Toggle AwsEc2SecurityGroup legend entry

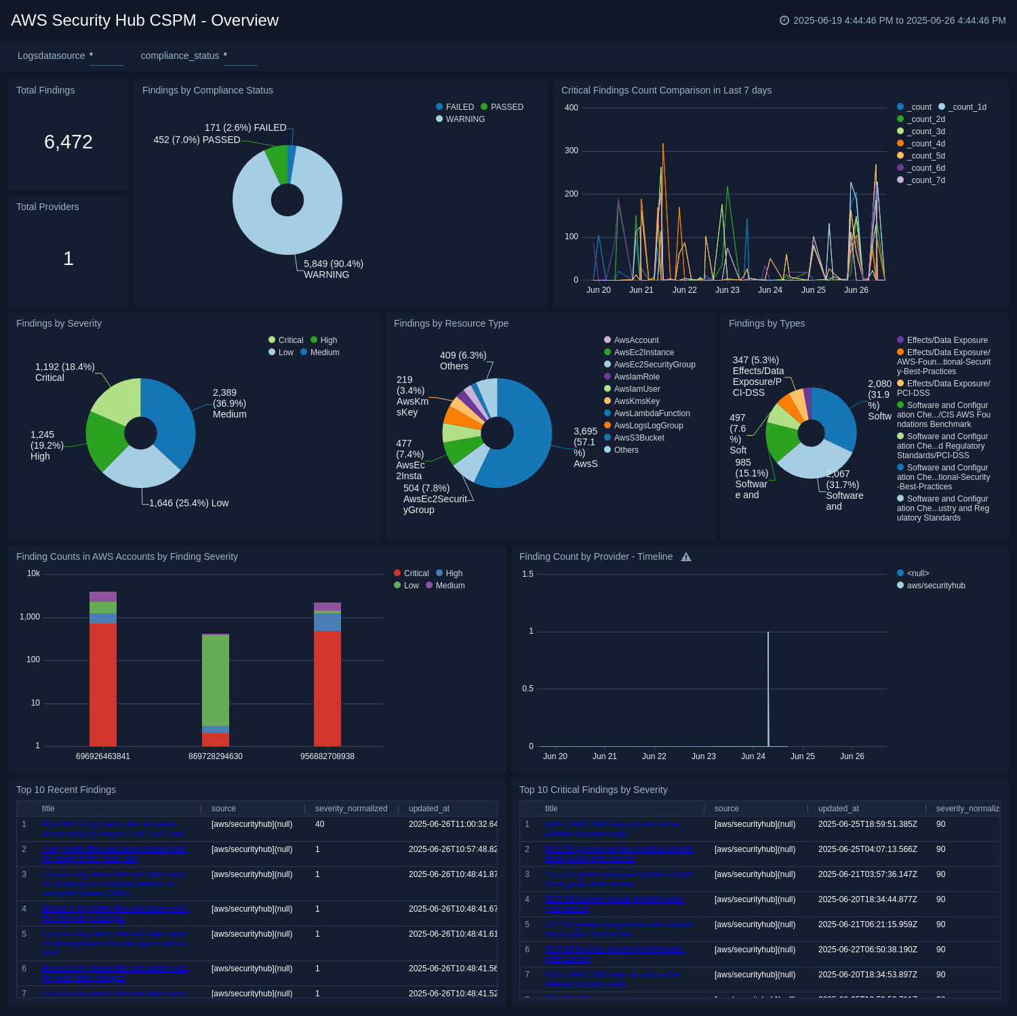pyautogui.click(x=650, y=365)
